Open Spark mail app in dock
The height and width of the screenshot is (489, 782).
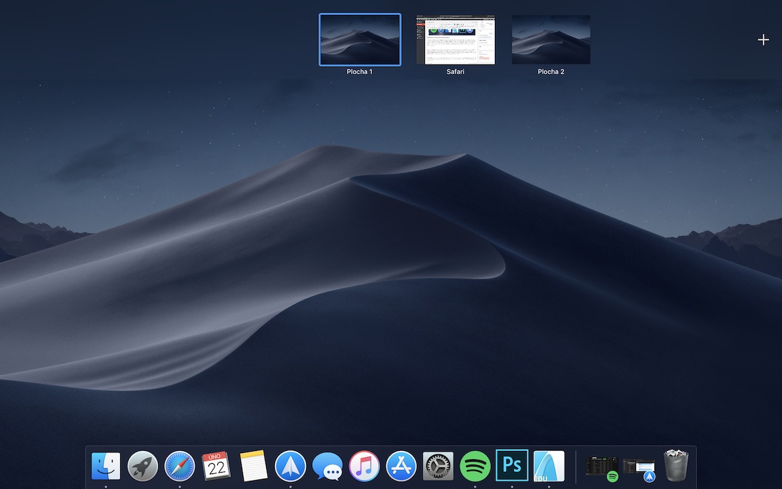pos(291,466)
